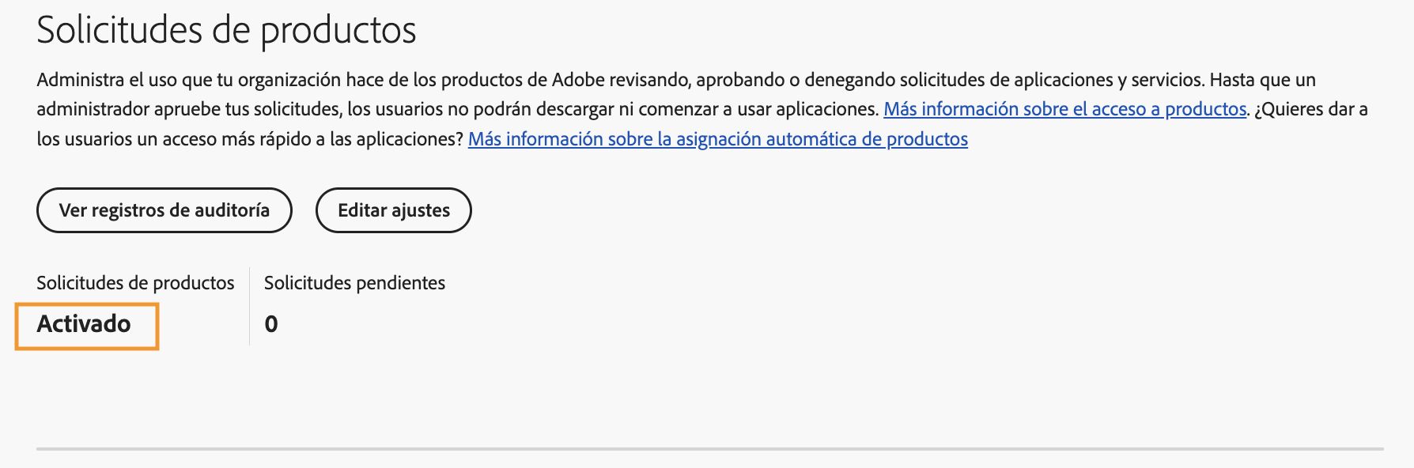The width and height of the screenshot is (1414, 468).
Task: Select the "Solicitudes de productos" column label
Action: 135,282
